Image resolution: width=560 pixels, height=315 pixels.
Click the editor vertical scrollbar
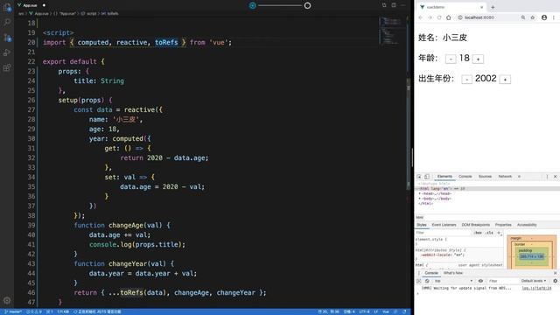(x=409, y=134)
